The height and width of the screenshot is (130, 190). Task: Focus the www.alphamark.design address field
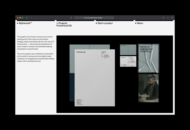click(x=94, y=18)
